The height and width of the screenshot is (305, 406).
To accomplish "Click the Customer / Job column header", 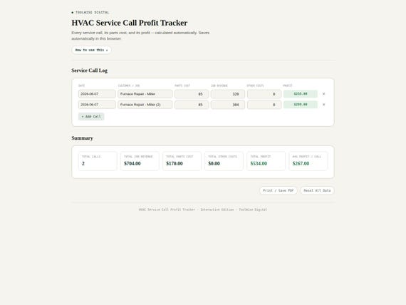I will click(x=129, y=86).
